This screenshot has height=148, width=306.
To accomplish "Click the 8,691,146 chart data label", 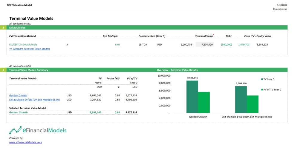I will 192,78.
